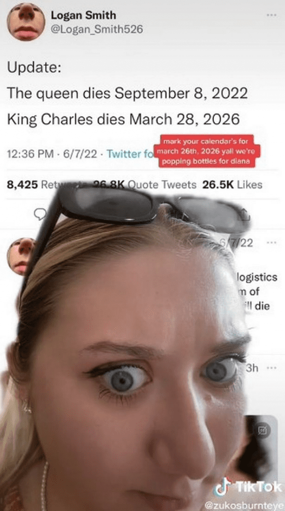Image resolution: width=285 pixels, height=511 pixels.
Task: Click the 12:36 PM · 6/7/22 timestamp
Action: tap(52, 154)
